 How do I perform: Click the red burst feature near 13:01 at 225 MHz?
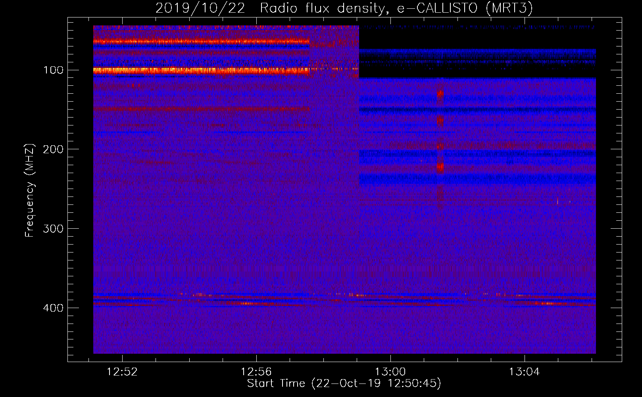(440, 167)
